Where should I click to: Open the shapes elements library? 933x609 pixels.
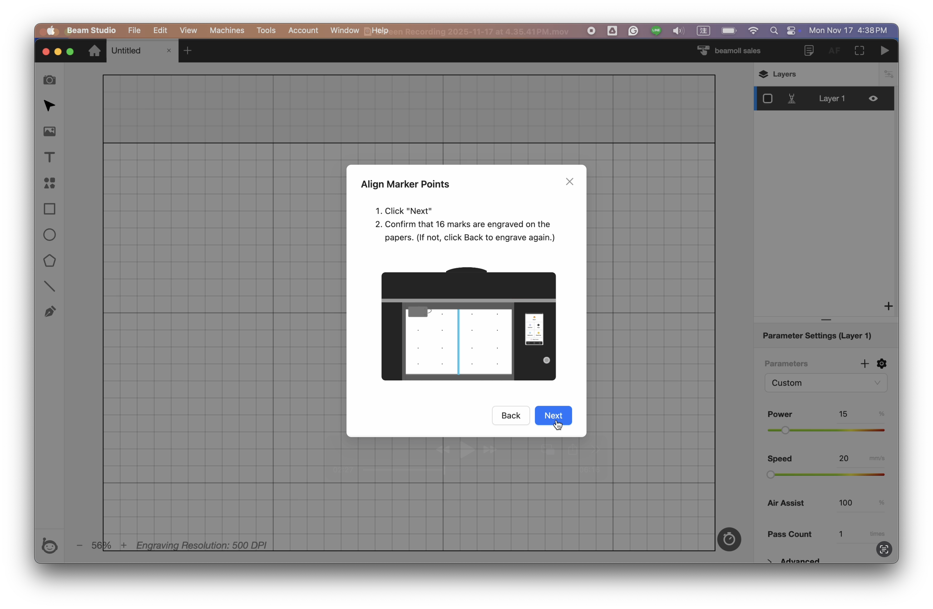click(x=49, y=183)
